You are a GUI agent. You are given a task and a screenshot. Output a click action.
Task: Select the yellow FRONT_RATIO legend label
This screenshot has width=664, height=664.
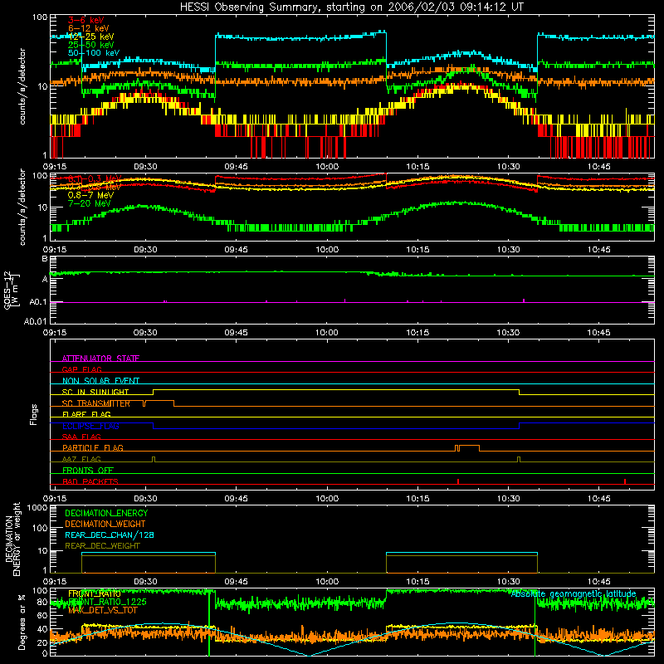click(95, 593)
